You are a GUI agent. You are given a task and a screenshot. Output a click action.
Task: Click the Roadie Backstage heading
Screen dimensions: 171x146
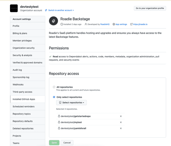75,19
